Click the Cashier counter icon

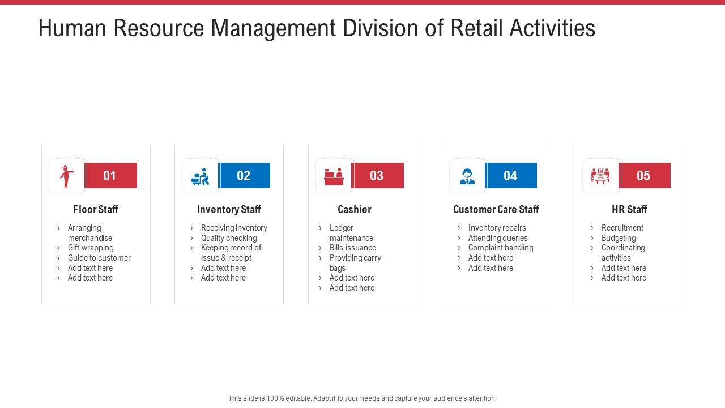pos(334,176)
